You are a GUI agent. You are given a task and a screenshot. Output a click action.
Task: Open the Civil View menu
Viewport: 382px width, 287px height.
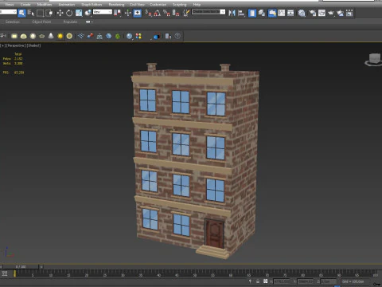coord(137,4)
